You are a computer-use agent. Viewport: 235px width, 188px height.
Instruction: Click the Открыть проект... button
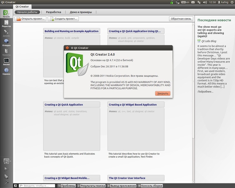pyautogui.click(x=30, y=19)
